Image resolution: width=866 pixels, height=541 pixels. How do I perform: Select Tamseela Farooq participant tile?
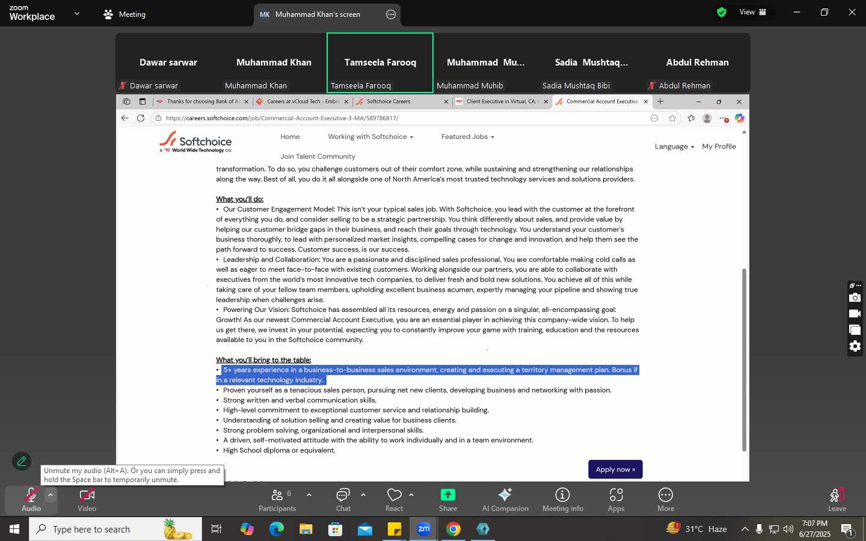pyautogui.click(x=380, y=63)
